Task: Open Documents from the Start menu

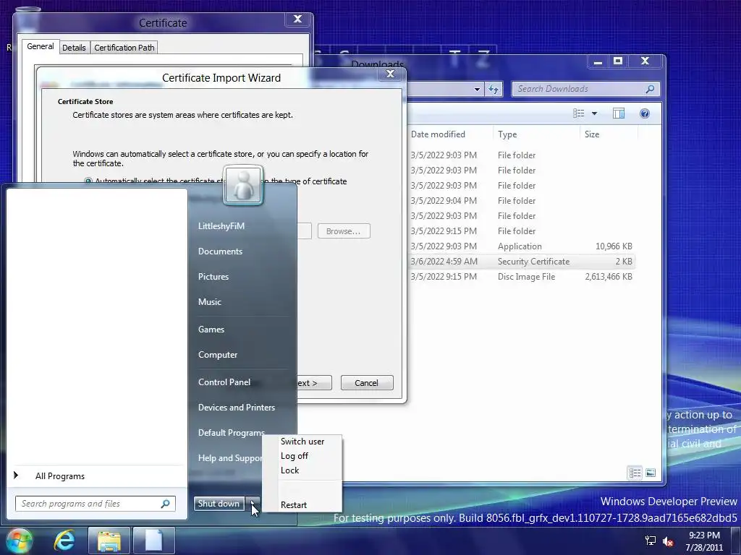Action: click(220, 251)
